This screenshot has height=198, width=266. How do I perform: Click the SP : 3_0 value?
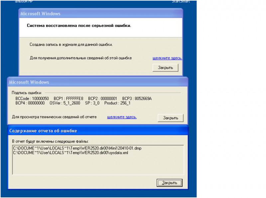coord(92,103)
